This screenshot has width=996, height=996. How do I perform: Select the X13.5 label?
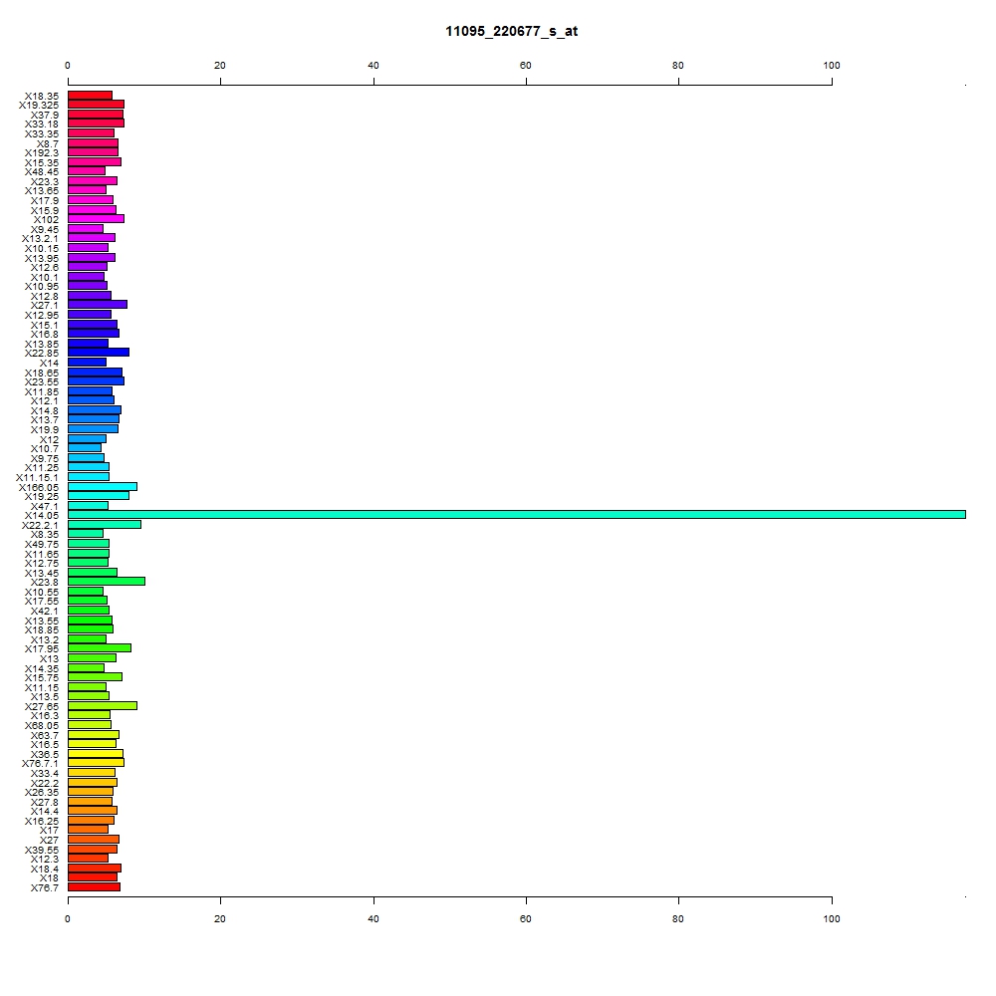45,697
